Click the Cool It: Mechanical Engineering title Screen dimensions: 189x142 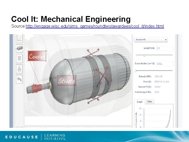71,19
